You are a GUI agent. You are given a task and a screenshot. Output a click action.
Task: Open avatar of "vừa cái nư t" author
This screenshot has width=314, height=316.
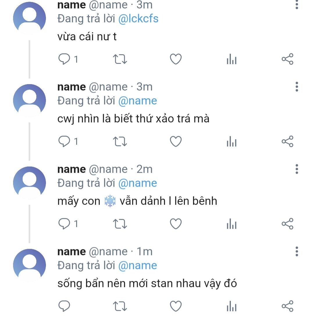(x=29, y=18)
